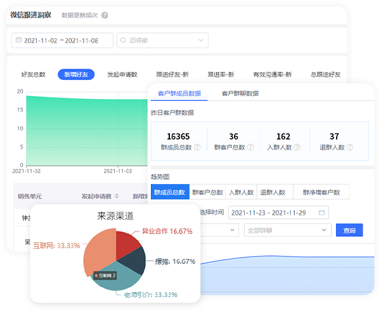
Task: Select 群客户总数 trend option
Action: click(207, 192)
